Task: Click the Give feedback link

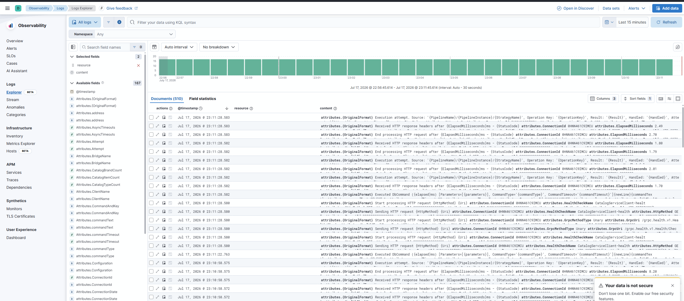Action: pyautogui.click(x=122, y=8)
